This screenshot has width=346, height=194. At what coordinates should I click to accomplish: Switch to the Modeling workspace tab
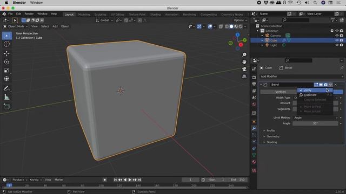84,15
